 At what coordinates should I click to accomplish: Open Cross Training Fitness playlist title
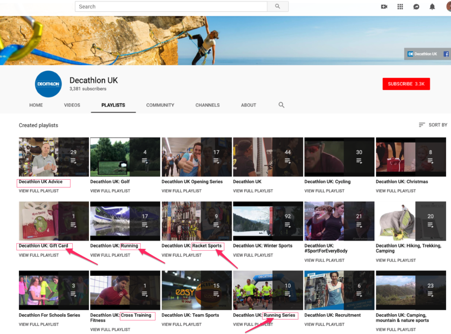pyautogui.click(x=121, y=318)
